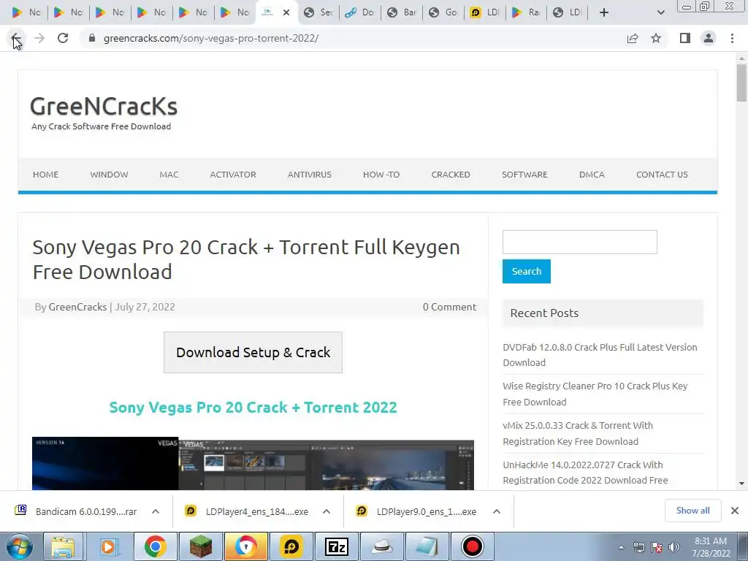The image size is (748, 561).
Task: Open the browser side panel icon
Action: 685,38
